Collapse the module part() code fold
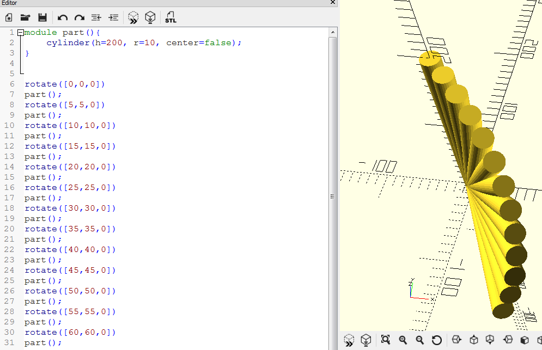Image resolution: width=542 pixels, height=350 pixels. pos(21,33)
